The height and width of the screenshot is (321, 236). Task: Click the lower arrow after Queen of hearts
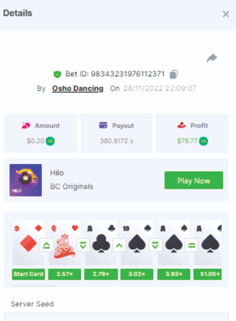click(x=83, y=245)
